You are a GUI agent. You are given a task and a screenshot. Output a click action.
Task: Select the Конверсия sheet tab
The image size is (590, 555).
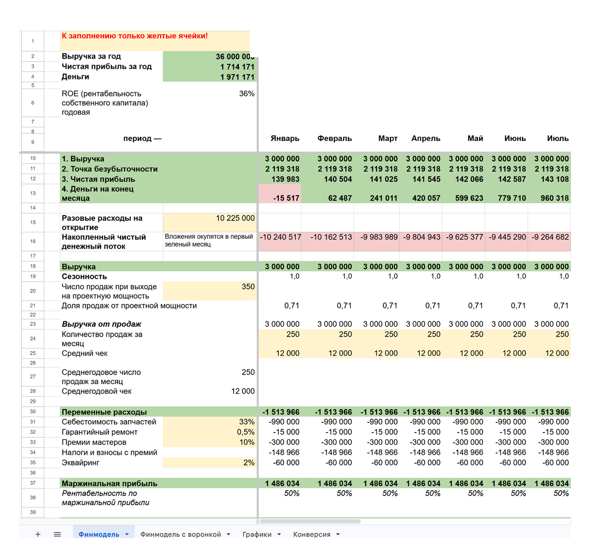[x=311, y=534]
